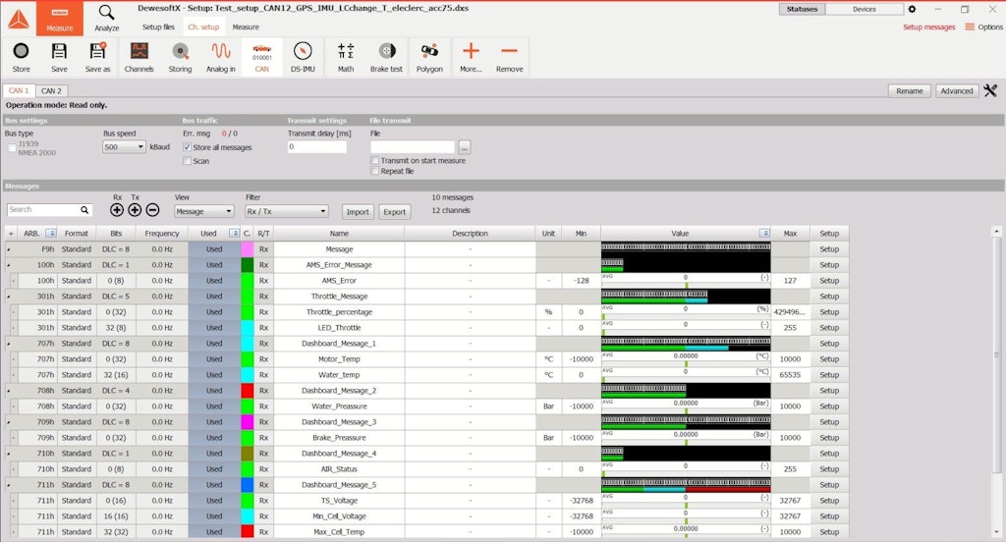The image size is (1006, 542).
Task: Collapse the Dashboard_Message_5 row
Action: pyautogui.click(x=9, y=485)
